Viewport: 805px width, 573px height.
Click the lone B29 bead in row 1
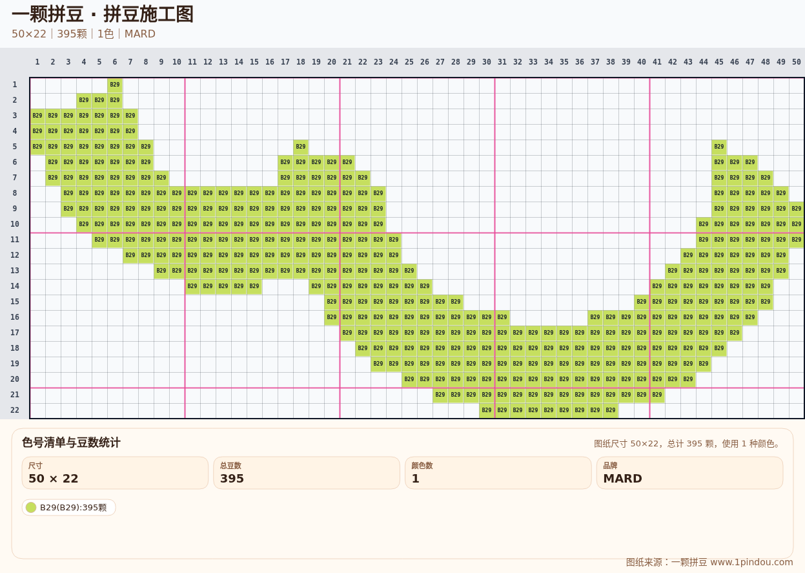[x=115, y=85]
